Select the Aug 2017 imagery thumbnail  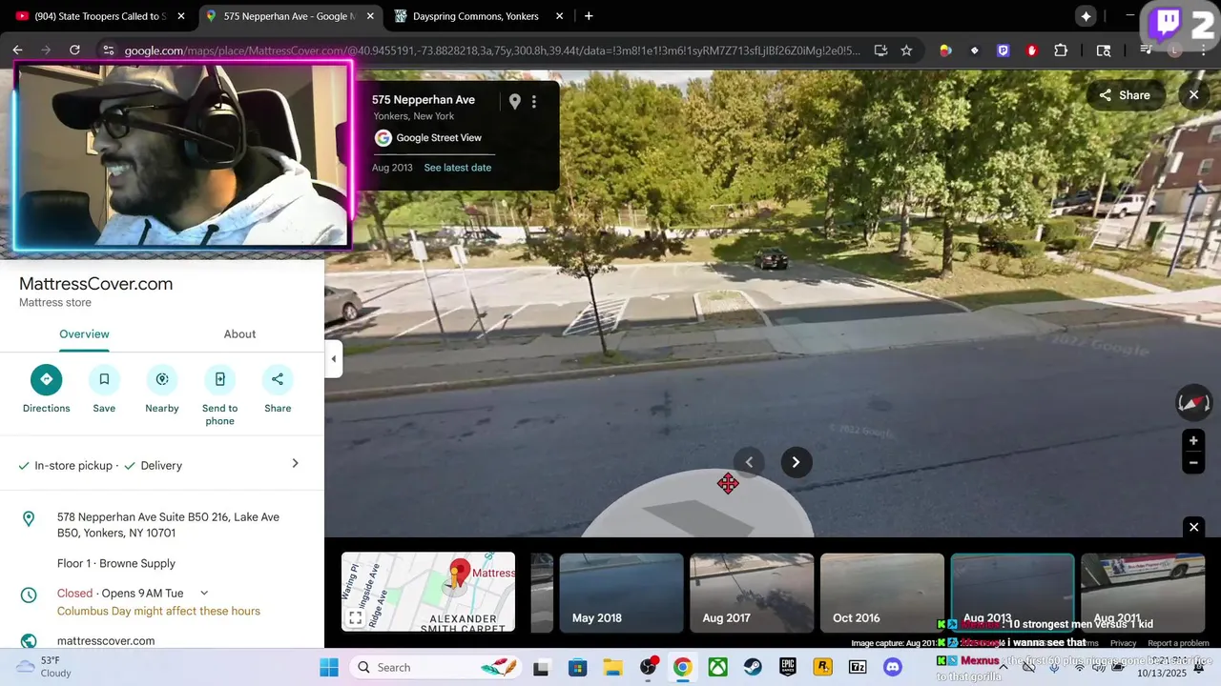[x=752, y=593]
